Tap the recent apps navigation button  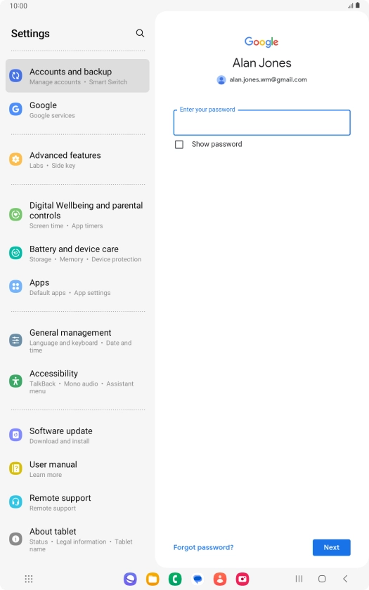pos(299,579)
